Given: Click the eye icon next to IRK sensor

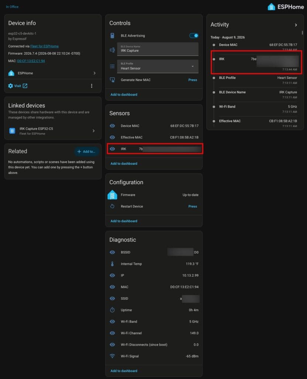Looking at the screenshot, I should [112, 149].
